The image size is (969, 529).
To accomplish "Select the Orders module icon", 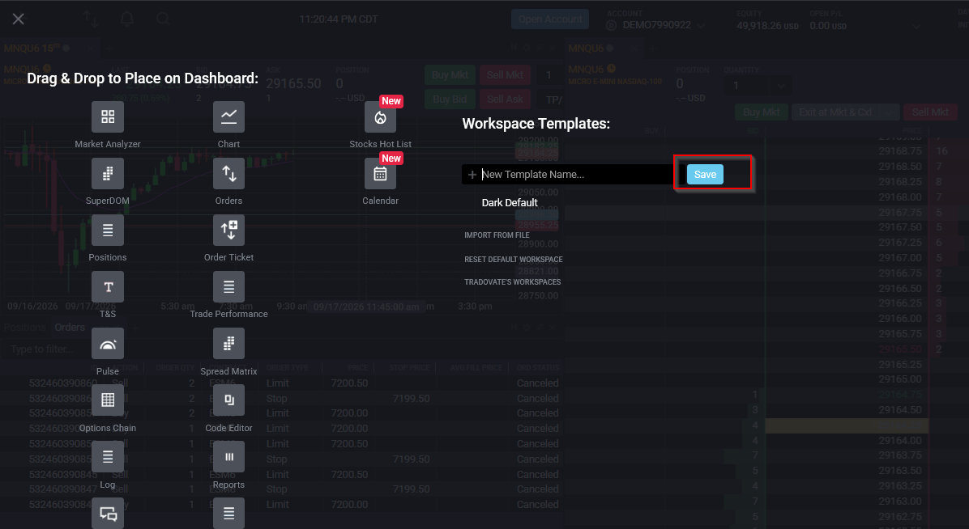I will click(x=228, y=173).
